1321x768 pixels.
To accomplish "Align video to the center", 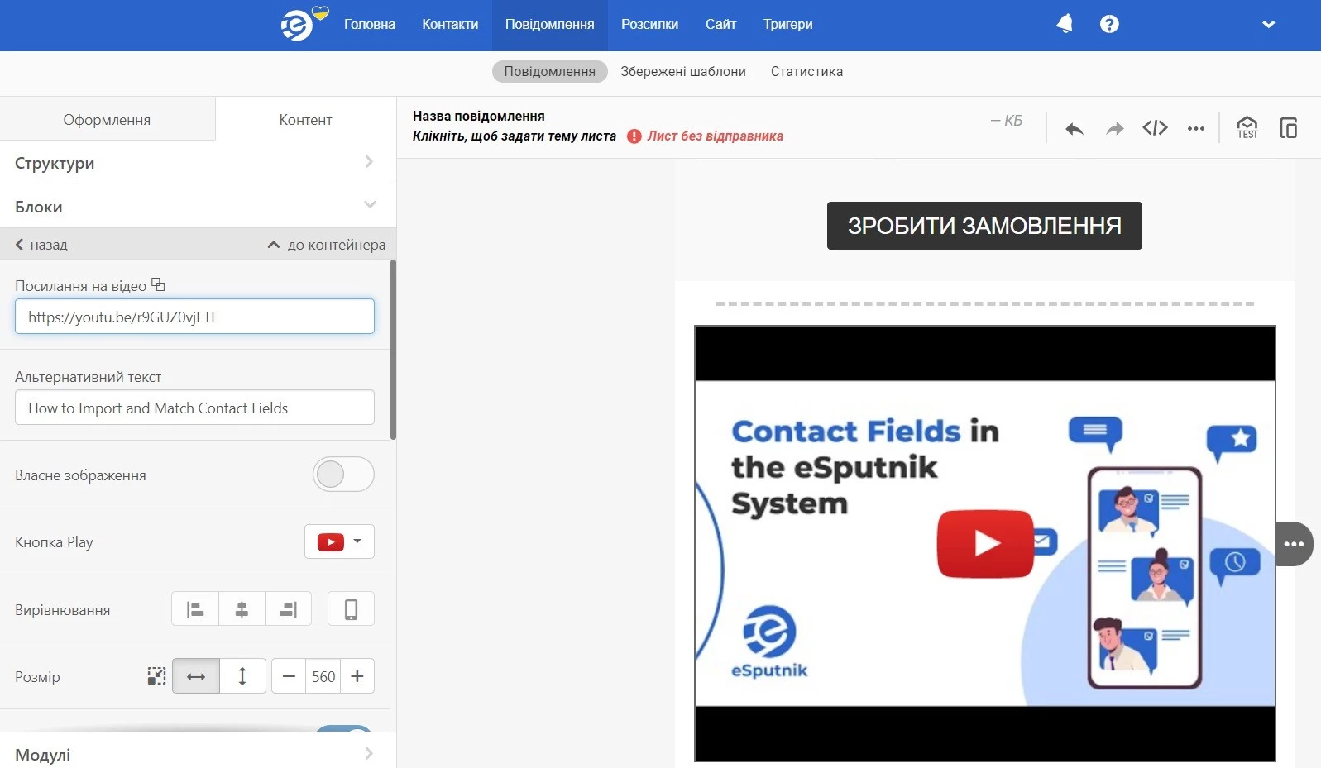I will (x=242, y=609).
